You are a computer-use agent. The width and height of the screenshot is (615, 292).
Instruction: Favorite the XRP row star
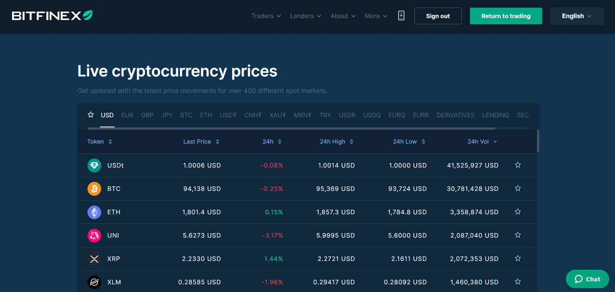[518, 258]
